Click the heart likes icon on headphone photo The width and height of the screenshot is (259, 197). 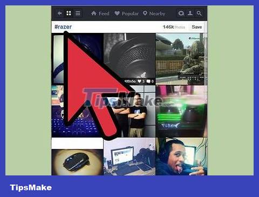[140, 81]
